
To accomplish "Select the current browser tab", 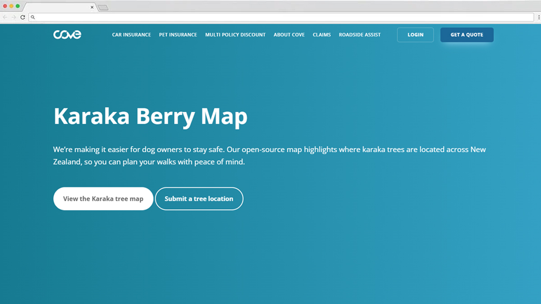I will pyautogui.click(x=59, y=7).
